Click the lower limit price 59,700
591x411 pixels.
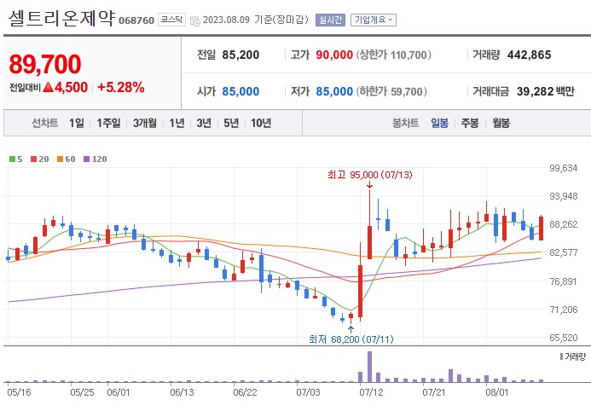406,91
